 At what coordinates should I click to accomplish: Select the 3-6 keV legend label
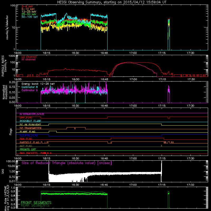(x=27, y=6)
